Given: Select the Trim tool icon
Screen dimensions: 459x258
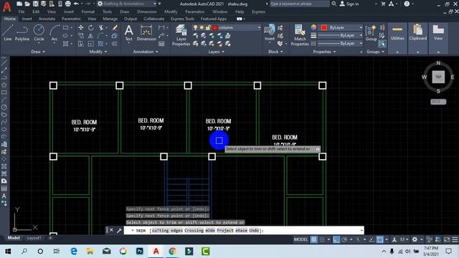Looking at the screenshot, I should 101,27.
